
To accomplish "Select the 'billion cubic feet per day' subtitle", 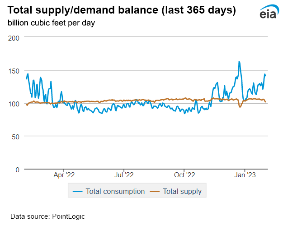I will click(x=51, y=23).
